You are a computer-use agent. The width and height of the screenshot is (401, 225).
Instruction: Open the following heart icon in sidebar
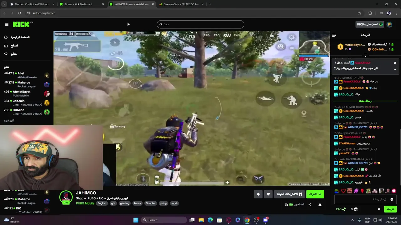[x=6, y=54]
